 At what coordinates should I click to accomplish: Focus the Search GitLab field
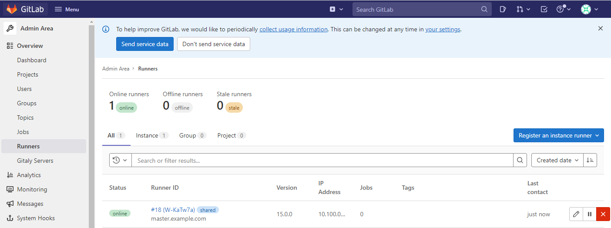pyautogui.click(x=422, y=9)
